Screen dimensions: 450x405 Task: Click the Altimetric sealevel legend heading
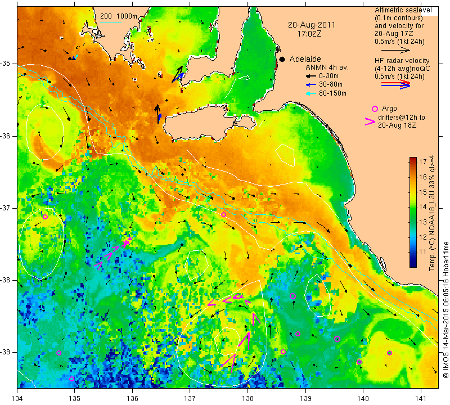(x=403, y=10)
